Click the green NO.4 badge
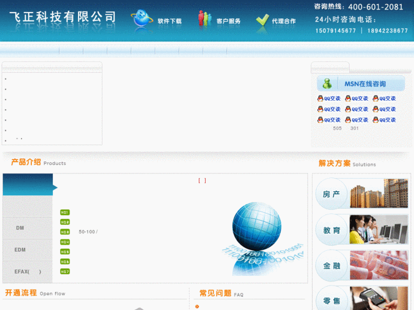Viewport: 414px width, 310px height. (65, 242)
